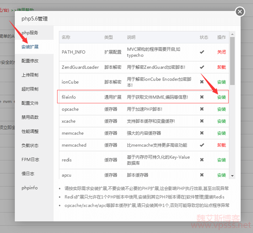Uninstall ZendGuardLoader via 卸载 link
The width and height of the screenshot is (253, 233).
[x=222, y=67]
